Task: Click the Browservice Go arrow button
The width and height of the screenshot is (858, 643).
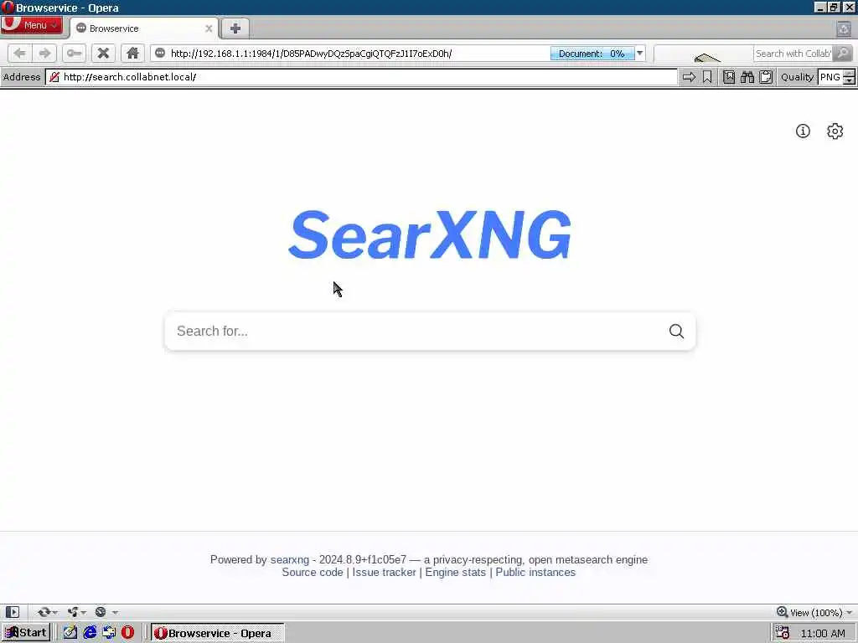Action: [689, 77]
